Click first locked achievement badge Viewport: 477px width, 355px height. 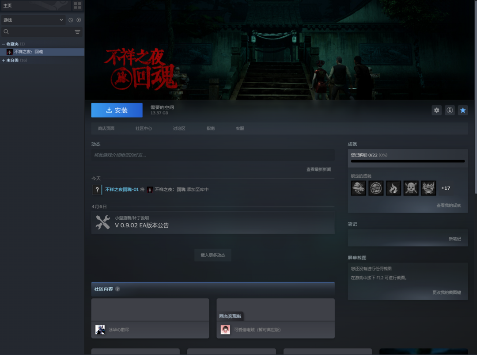pos(358,188)
